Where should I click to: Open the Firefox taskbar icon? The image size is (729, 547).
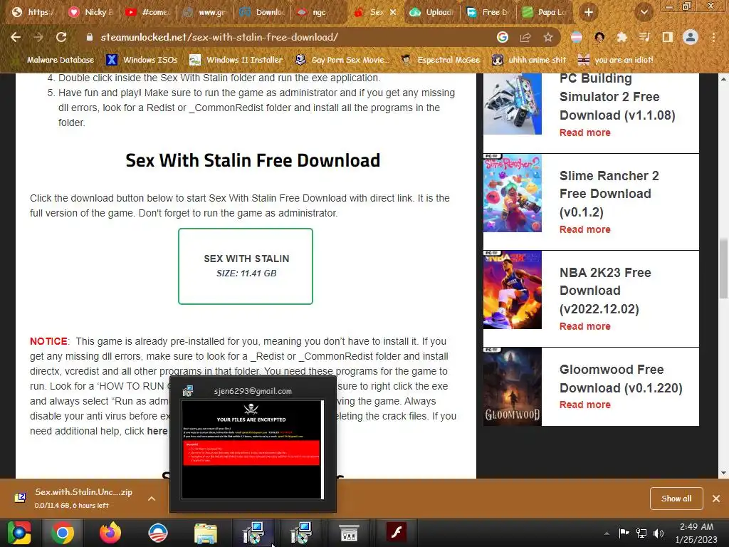[110, 533]
